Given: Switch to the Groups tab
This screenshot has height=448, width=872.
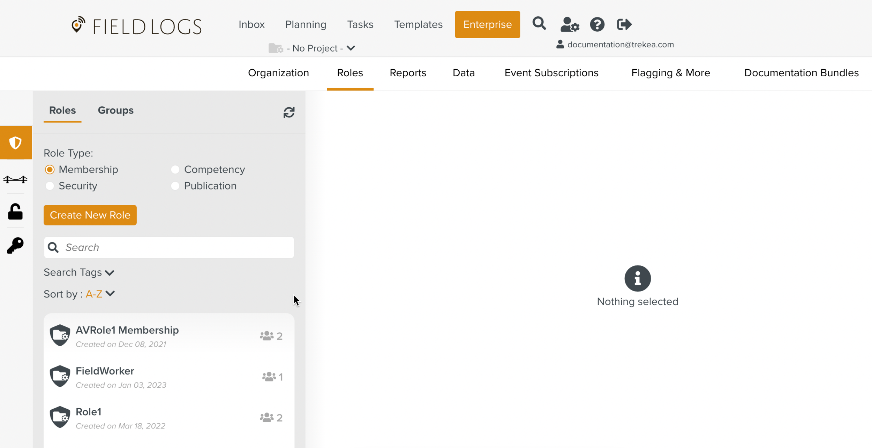Looking at the screenshot, I should (115, 110).
